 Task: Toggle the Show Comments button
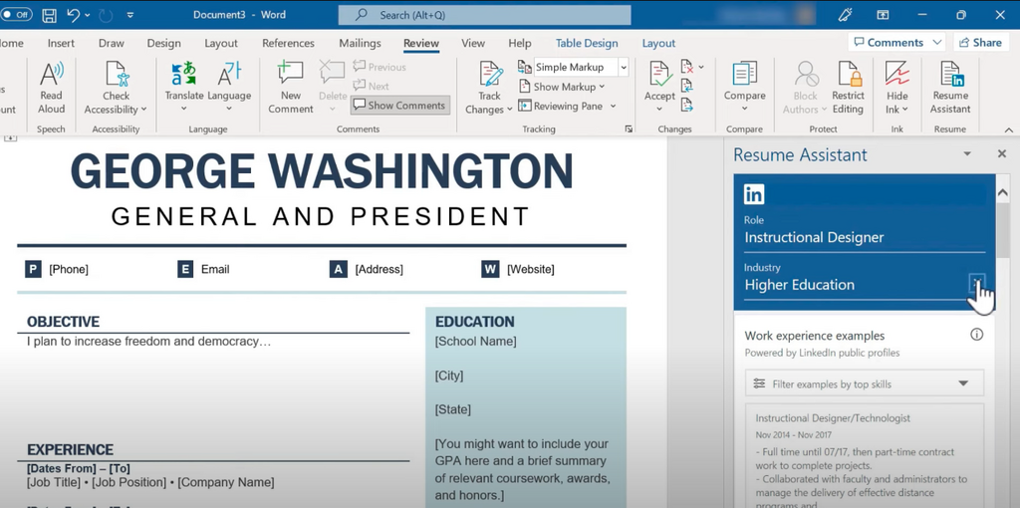pos(399,106)
